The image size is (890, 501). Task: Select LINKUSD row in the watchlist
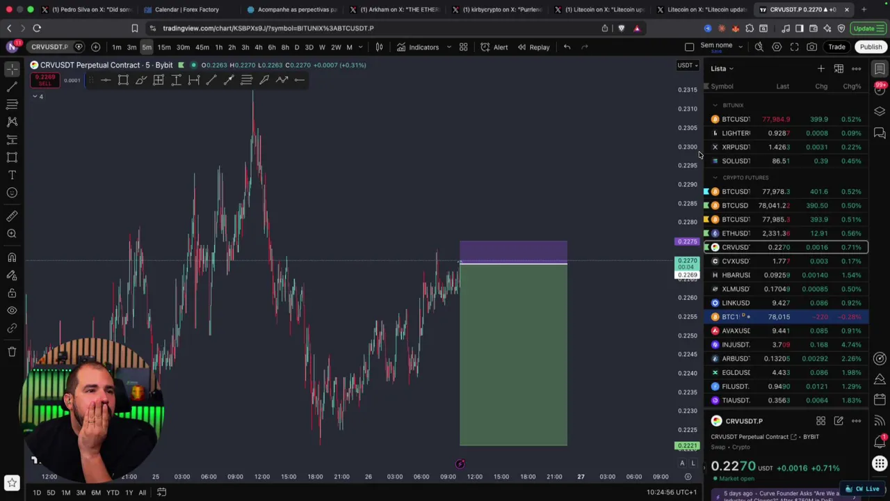pos(786,303)
